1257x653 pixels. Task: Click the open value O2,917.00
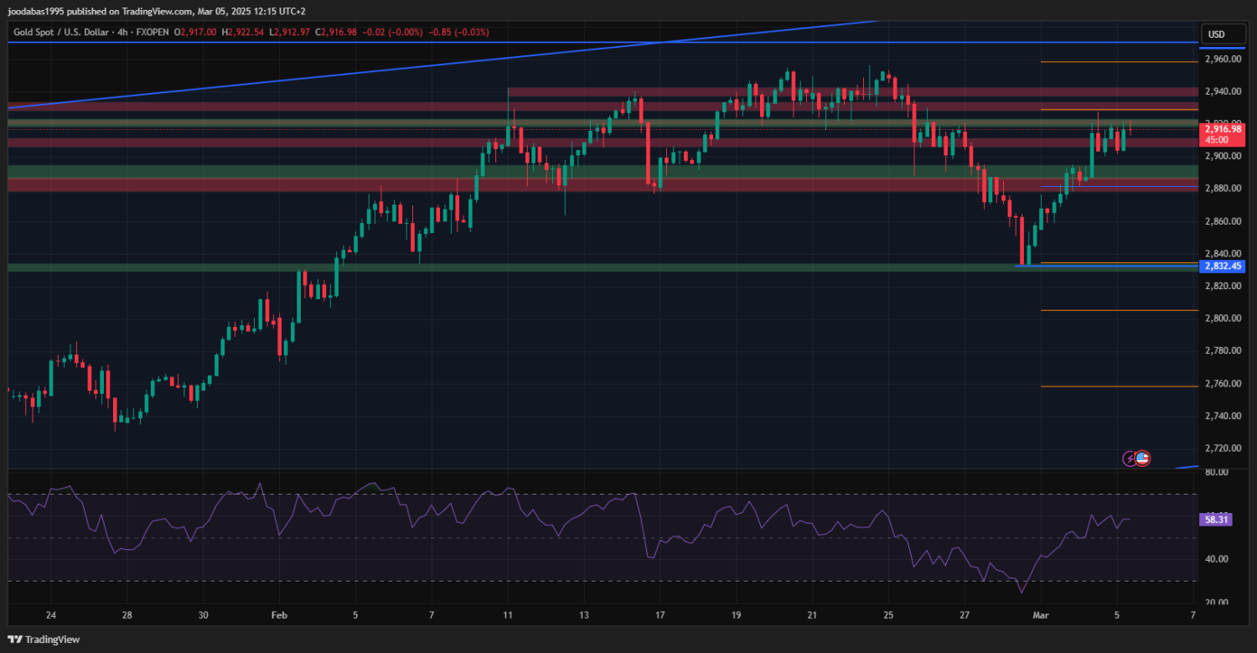click(195, 32)
